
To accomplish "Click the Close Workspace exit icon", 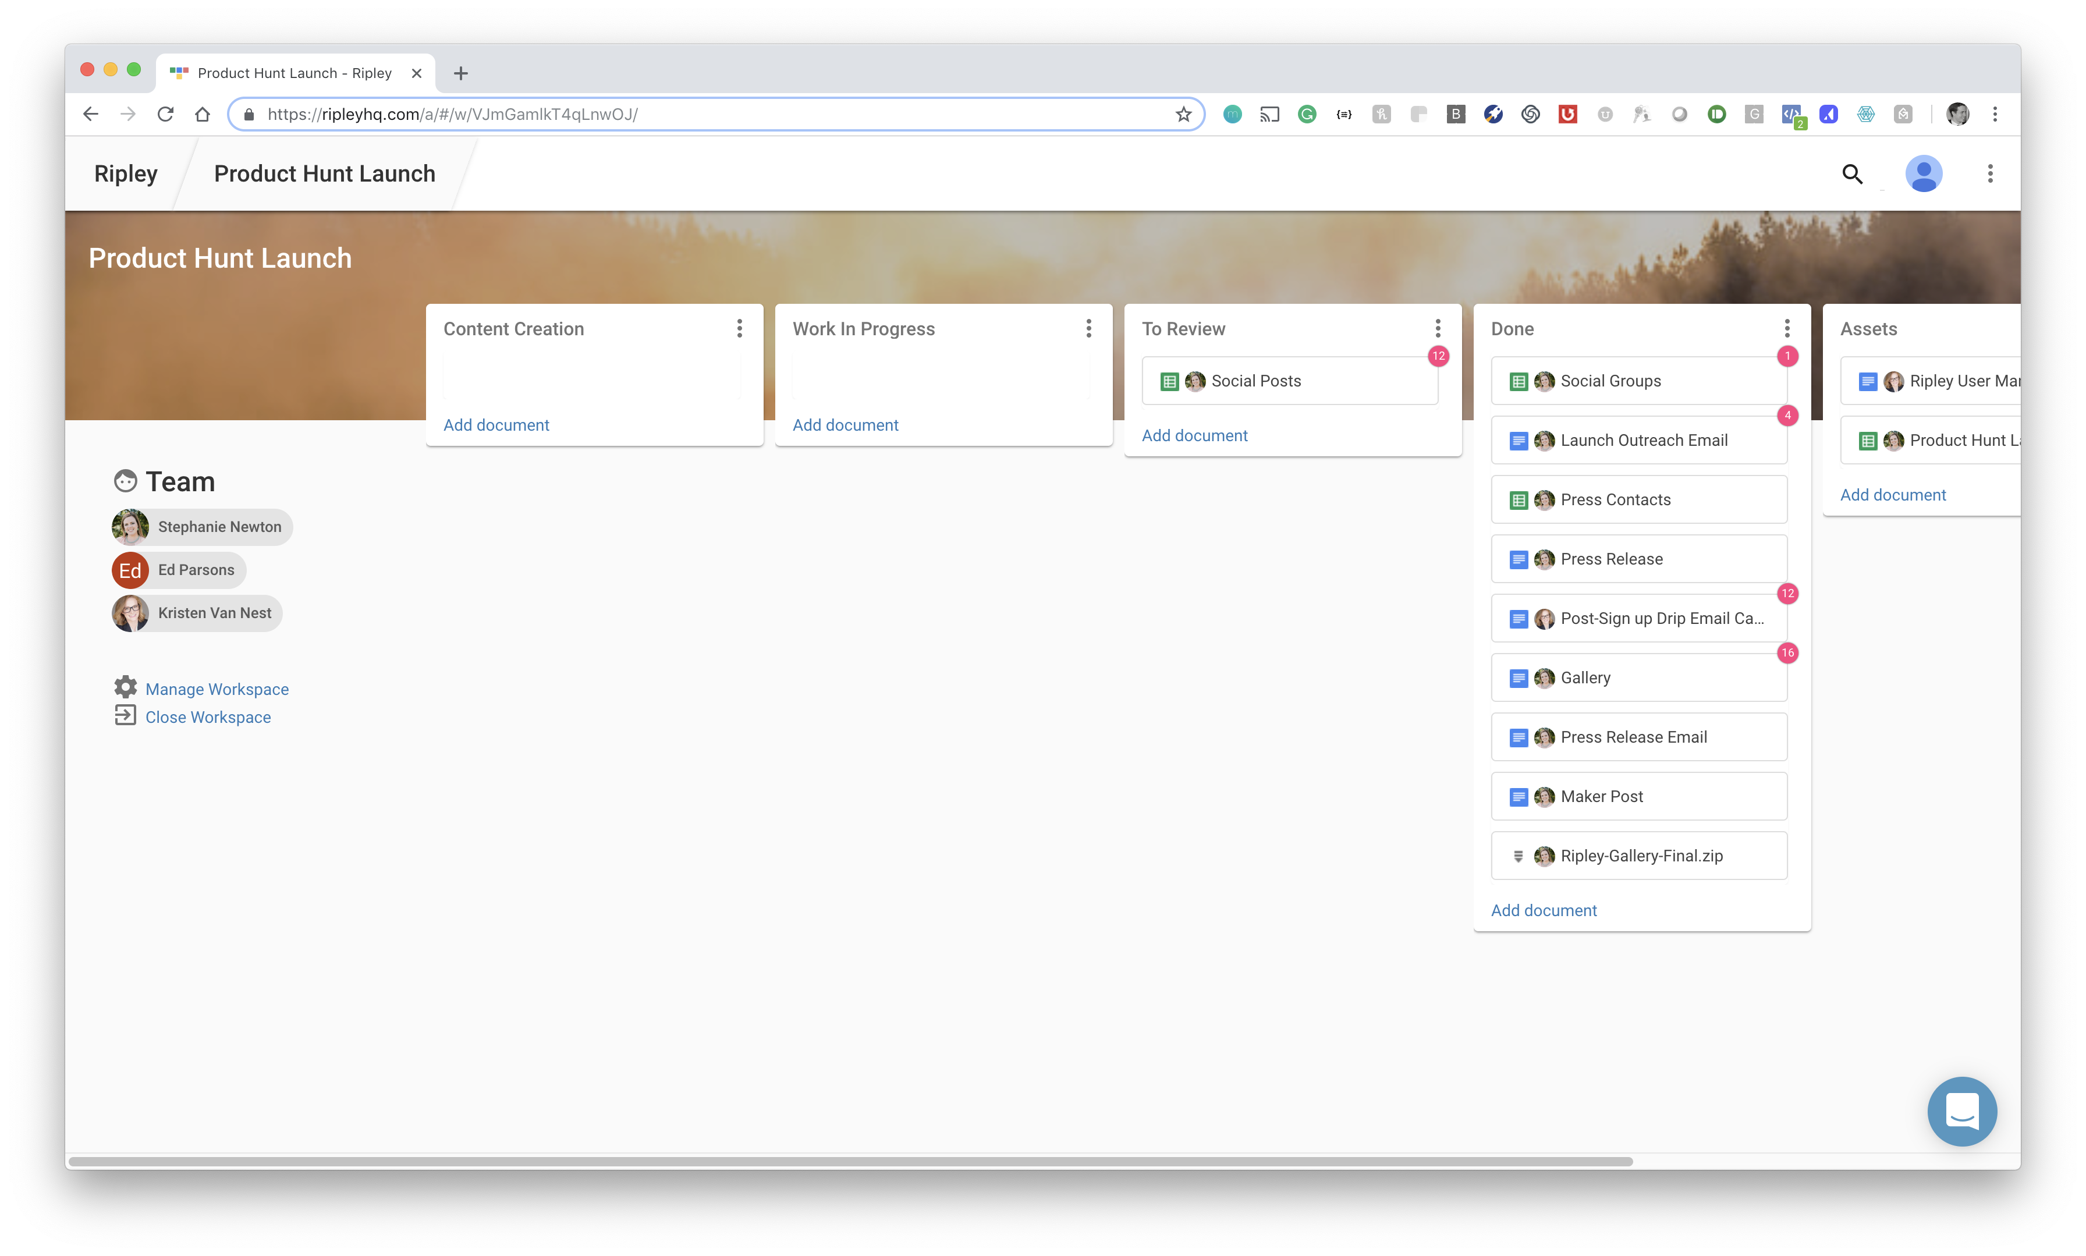I will 125,715.
